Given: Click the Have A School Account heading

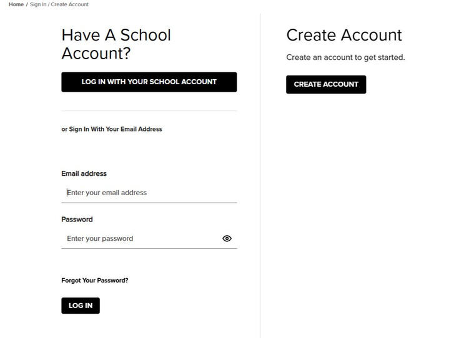Looking at the screenshot, I should click(x=116, y=44).
